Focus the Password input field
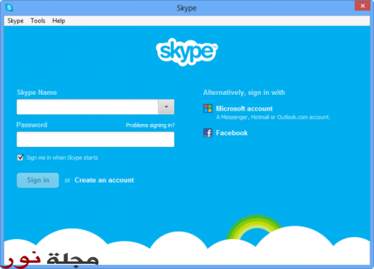374x269 pixels. (96, 139)
